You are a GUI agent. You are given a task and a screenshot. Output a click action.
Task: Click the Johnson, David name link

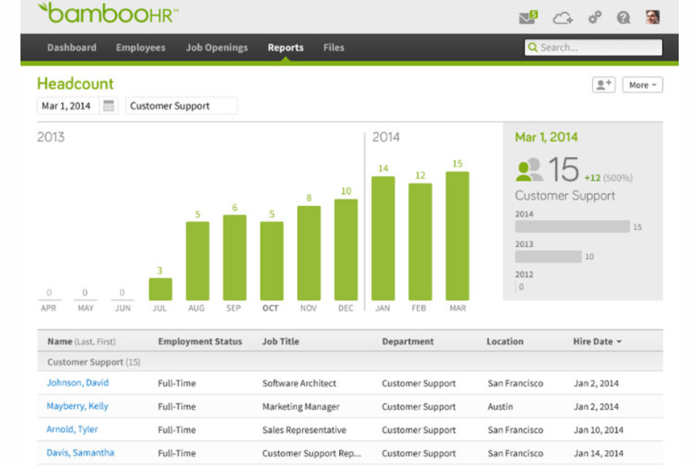click(x=77, y=383)
